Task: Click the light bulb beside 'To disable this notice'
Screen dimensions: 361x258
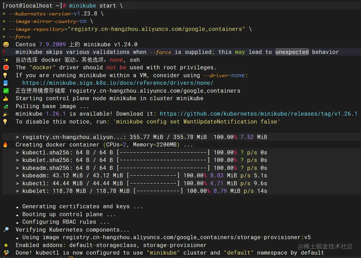Action: point(5,122)
